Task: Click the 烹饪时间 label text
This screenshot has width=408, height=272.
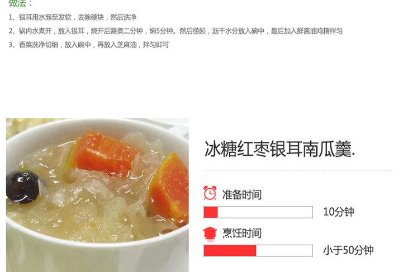Action: point(242,233)
